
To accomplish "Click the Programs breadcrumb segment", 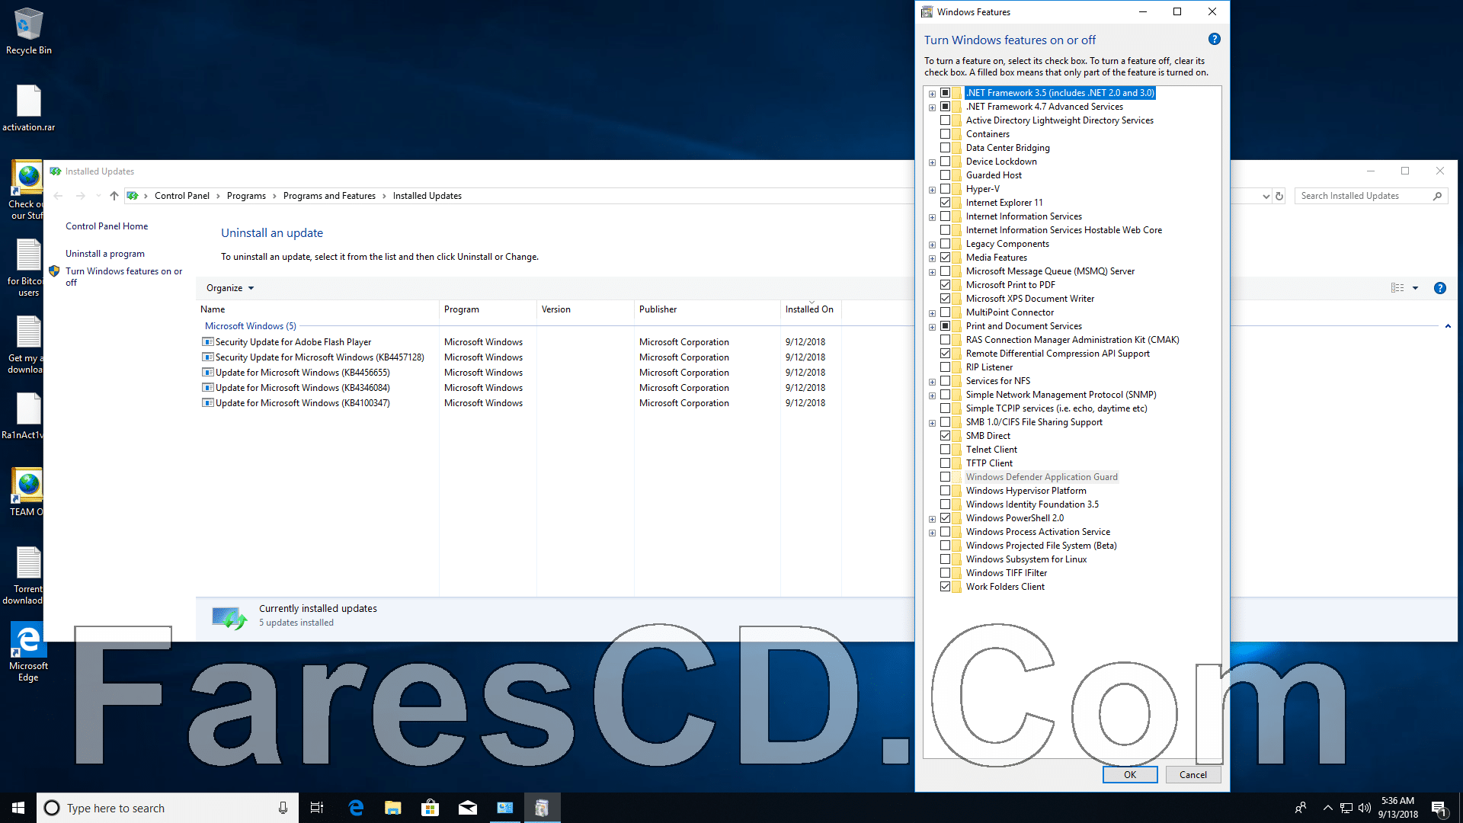I will pos(246,196).
